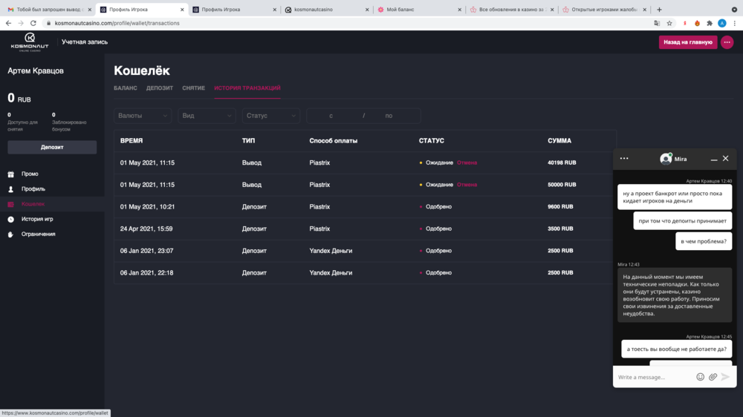Switch to the Депозит tab
Viewport: 743px width, 417px height.
159,88
